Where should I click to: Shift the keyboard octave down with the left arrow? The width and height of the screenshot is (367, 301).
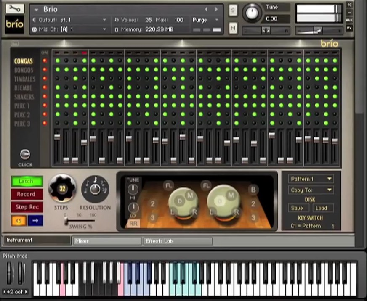point(4,292)
